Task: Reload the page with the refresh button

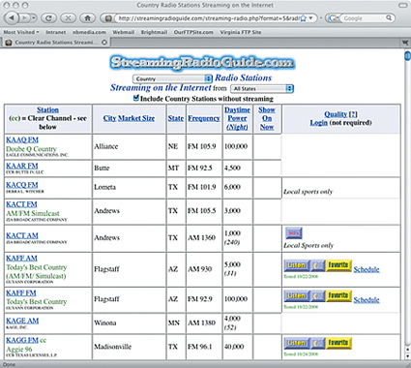Action: pos(48,18)
